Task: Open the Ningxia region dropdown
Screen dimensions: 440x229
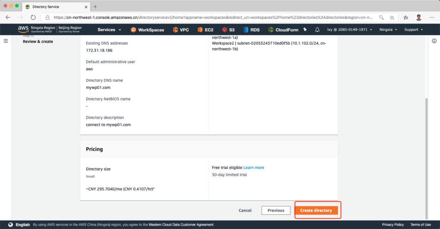Action: coord(388,30)
